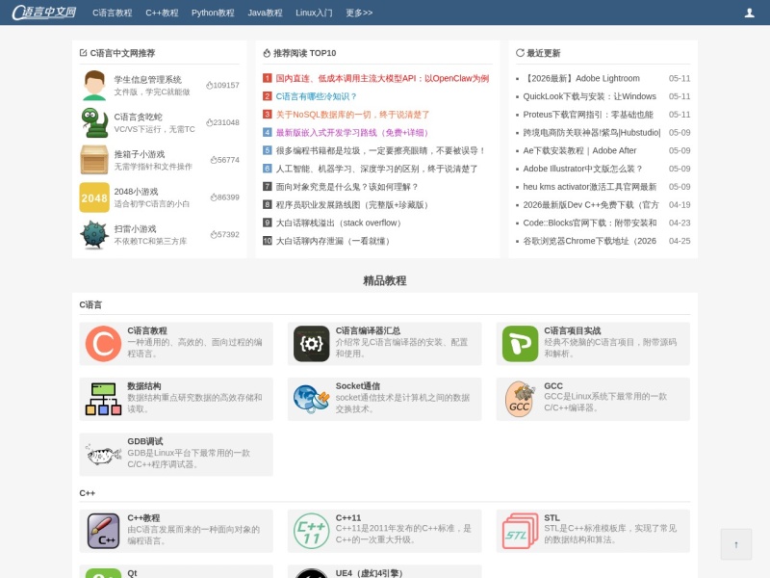Click the green C语言项目实战 icon
The height and width of the screenshot is (578, 770).
pos(520,344)
